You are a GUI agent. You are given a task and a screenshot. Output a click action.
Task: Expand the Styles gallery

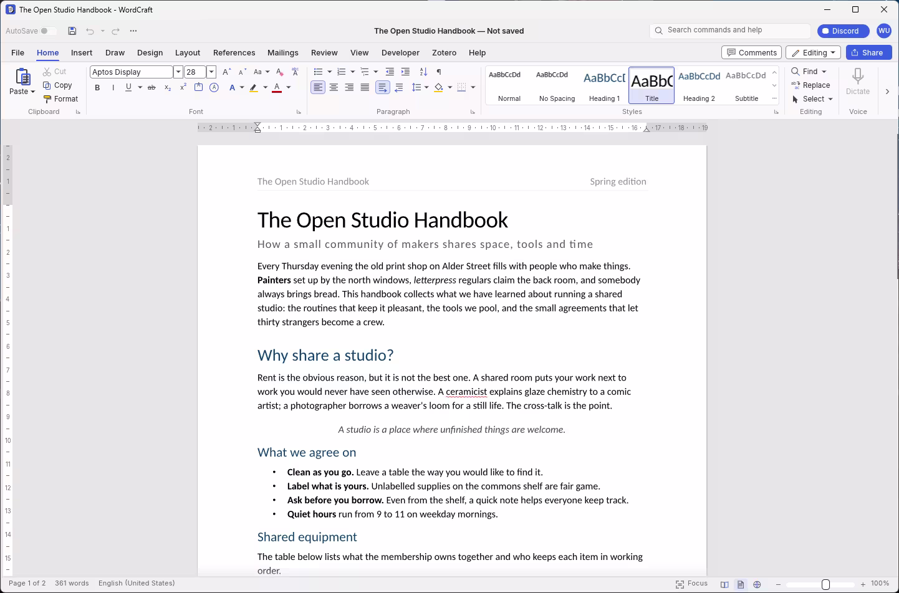[x=775, y=98]
